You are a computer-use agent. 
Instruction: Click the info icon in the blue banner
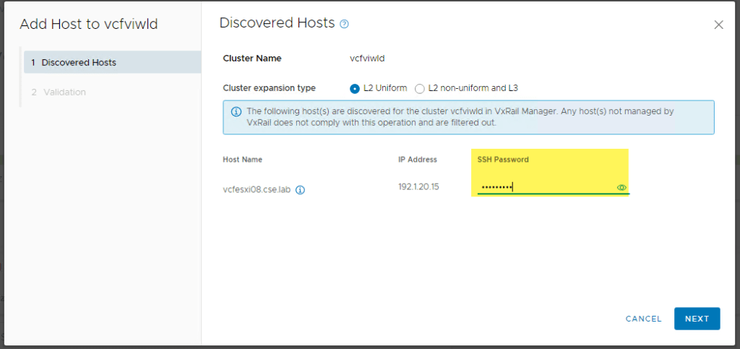236,112
